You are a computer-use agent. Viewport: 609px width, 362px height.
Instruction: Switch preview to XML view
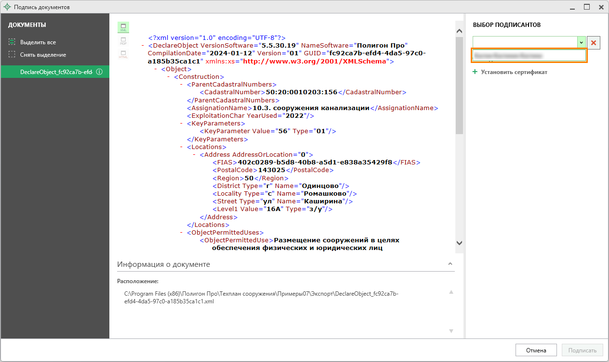[123, 27]
